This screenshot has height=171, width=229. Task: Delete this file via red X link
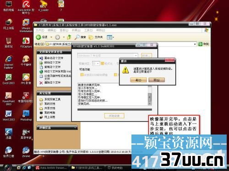coord(50,83)
